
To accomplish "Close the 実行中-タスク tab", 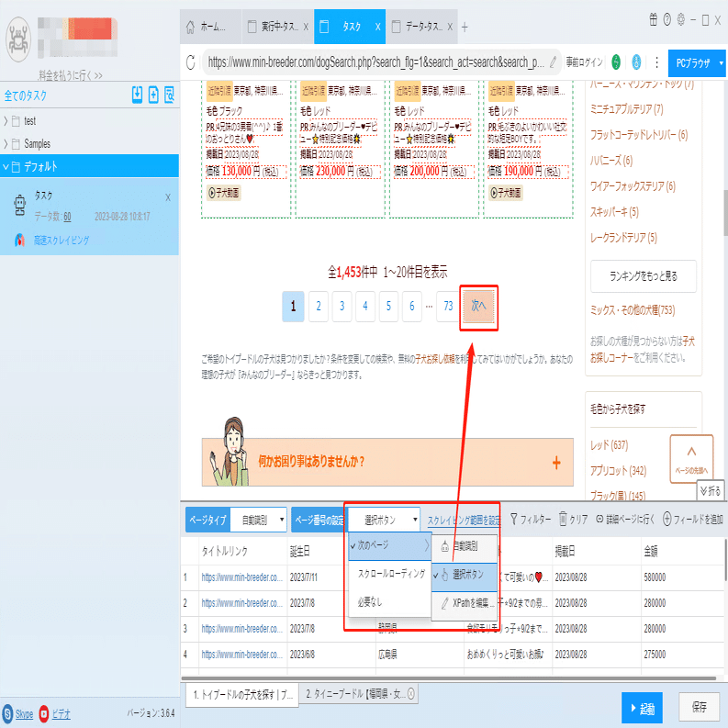I will click(x=306, y=27).
